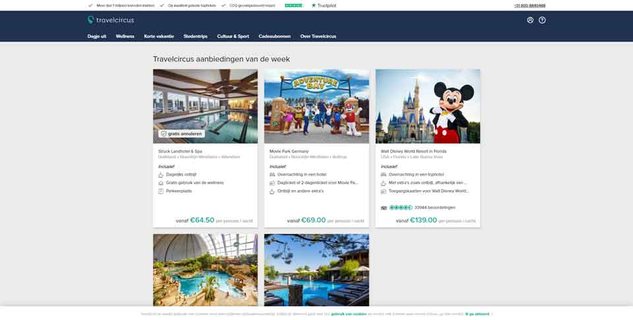Click Toegangskaarten voor Walt Disney World text
633x320 pixels.
tap(429, 191)
